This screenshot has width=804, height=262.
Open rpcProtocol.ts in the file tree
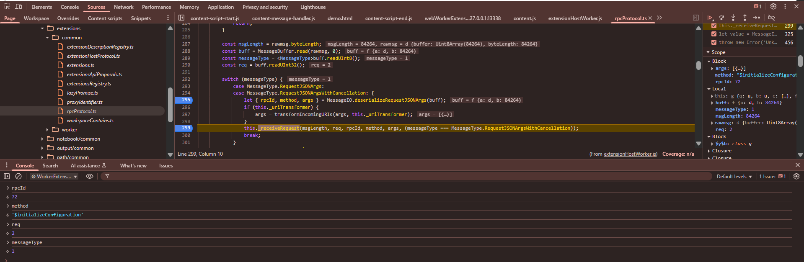pyautogui.click(x=82, y=111)
